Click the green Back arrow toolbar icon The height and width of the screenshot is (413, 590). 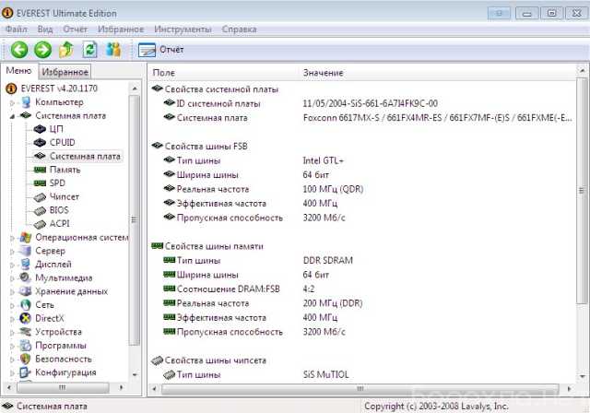pos(19,50)
